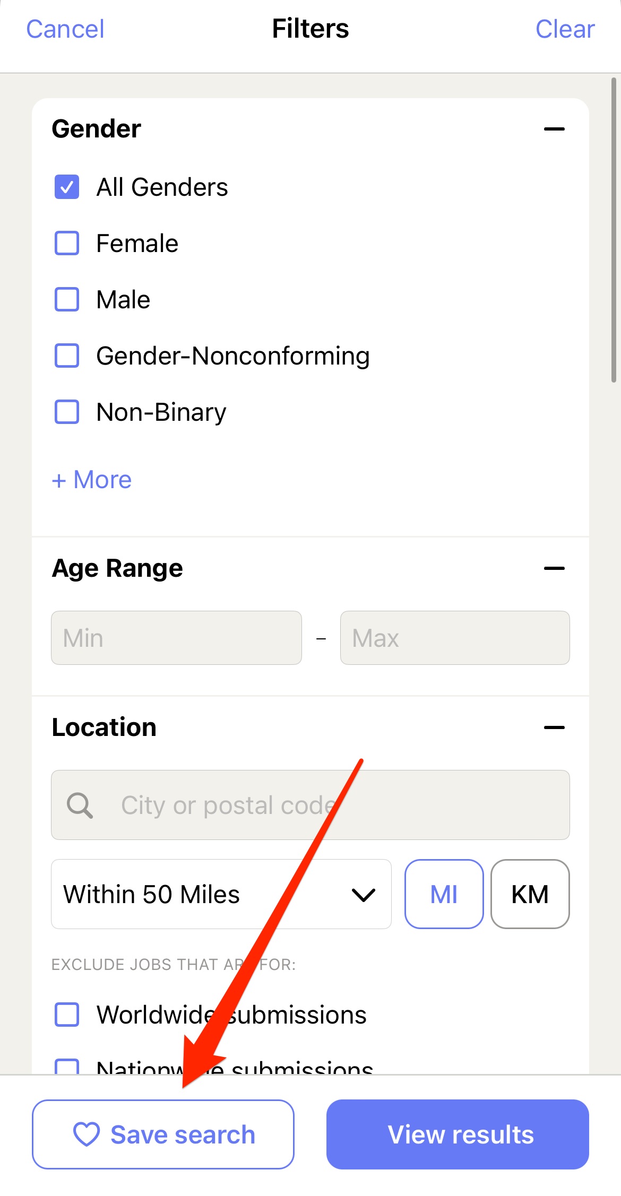621x1196 pixels.
Task: Check the Female checkbox
Action: pos(67,243)
